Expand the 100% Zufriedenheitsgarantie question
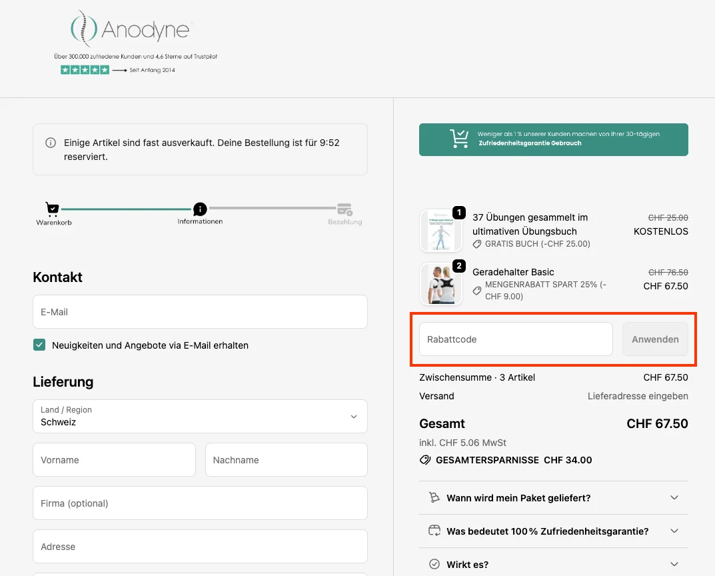 [x=553, y=531]
